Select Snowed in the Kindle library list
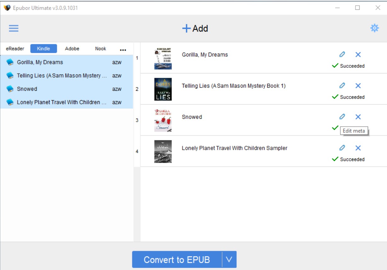 tap(27, 89)
